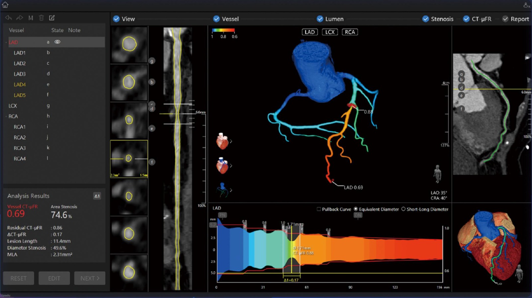Click the RESET button
532x298 pixels.
click(19, 278)
